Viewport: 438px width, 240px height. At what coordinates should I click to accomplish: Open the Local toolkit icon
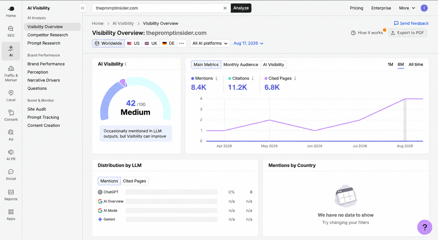click(11, 96)
